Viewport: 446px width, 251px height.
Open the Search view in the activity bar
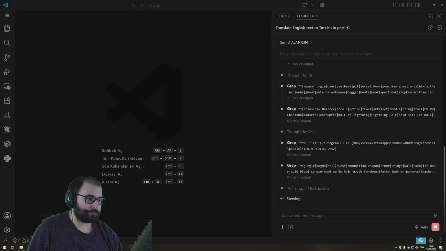coord(7,43)
